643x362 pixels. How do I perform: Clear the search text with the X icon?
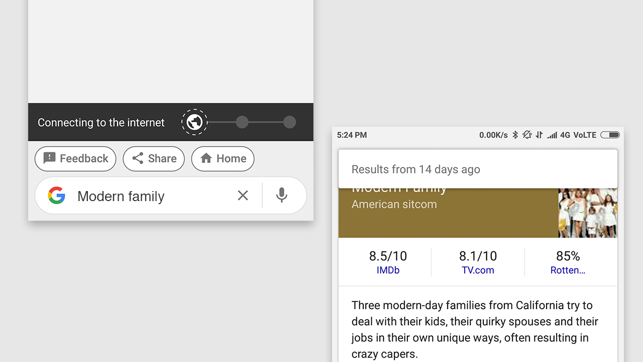(243, 196)
